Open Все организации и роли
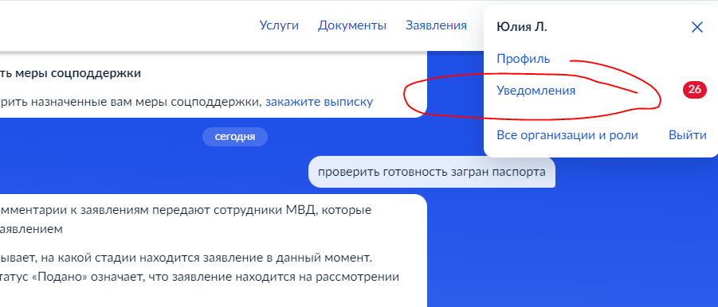This screenshot has width=718, height=307. [x=567, y=136]
